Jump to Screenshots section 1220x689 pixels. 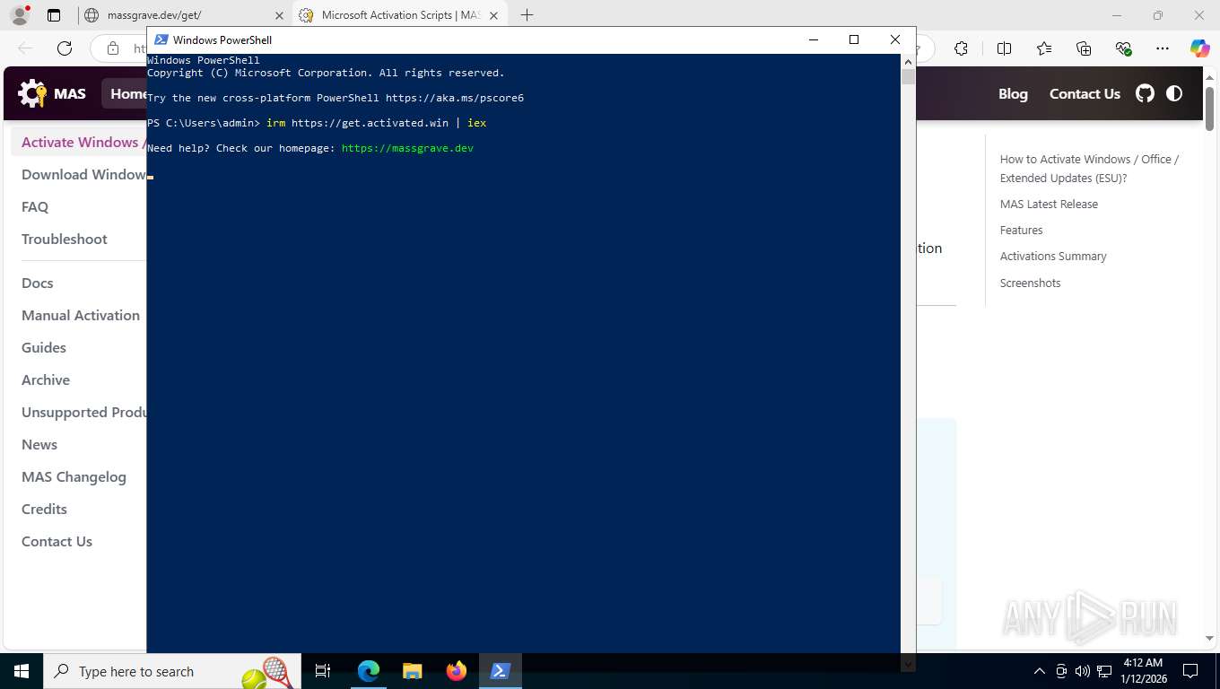1030,283
